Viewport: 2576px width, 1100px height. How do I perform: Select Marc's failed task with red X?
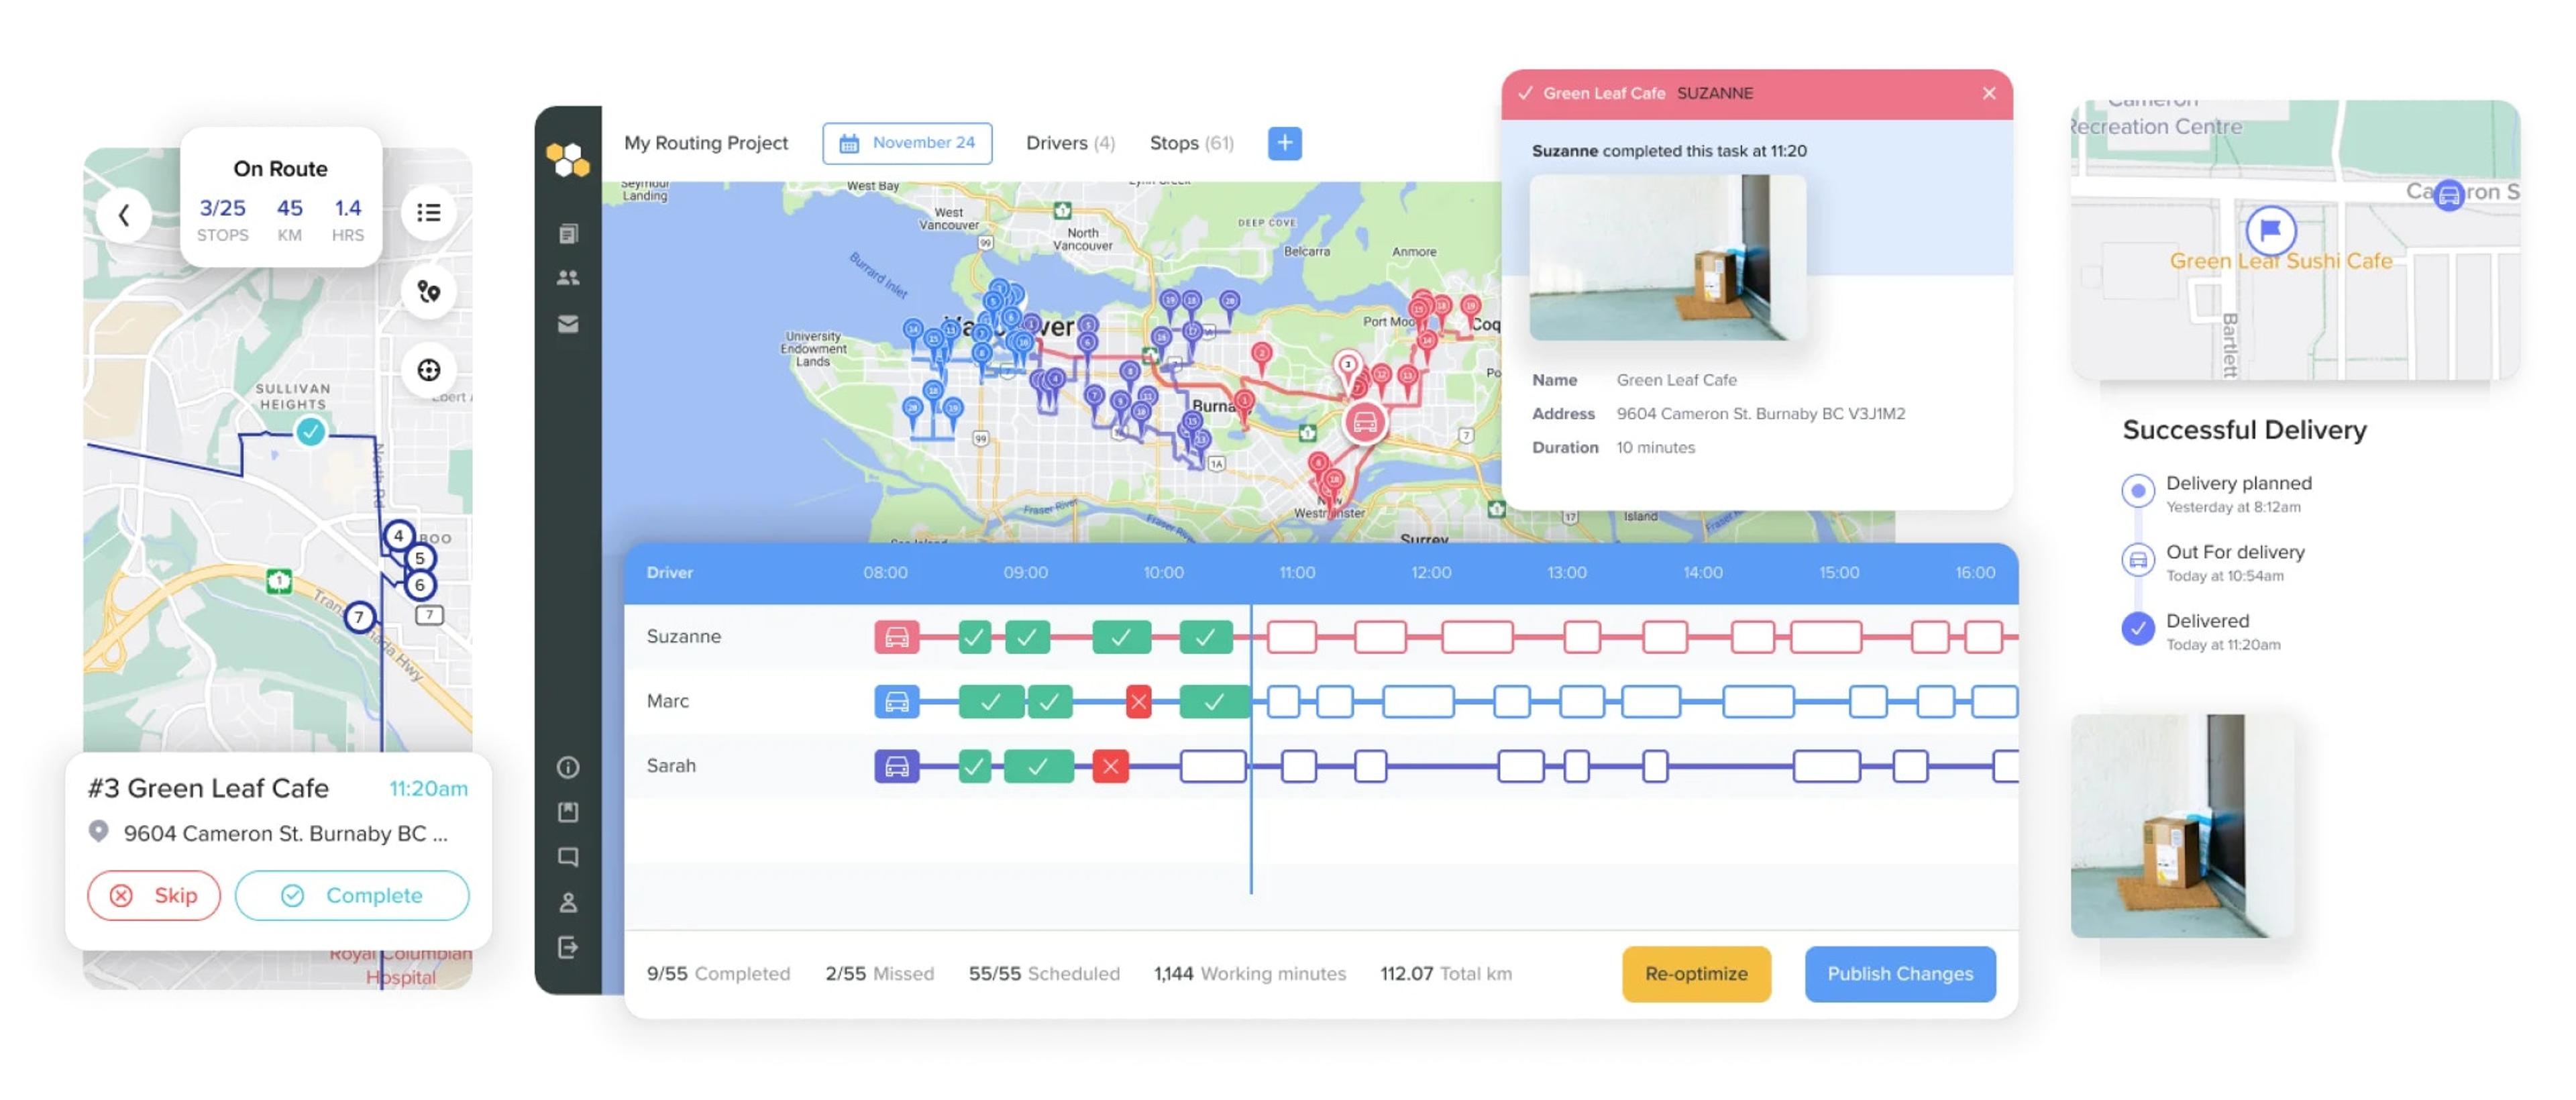point(1138,702)
